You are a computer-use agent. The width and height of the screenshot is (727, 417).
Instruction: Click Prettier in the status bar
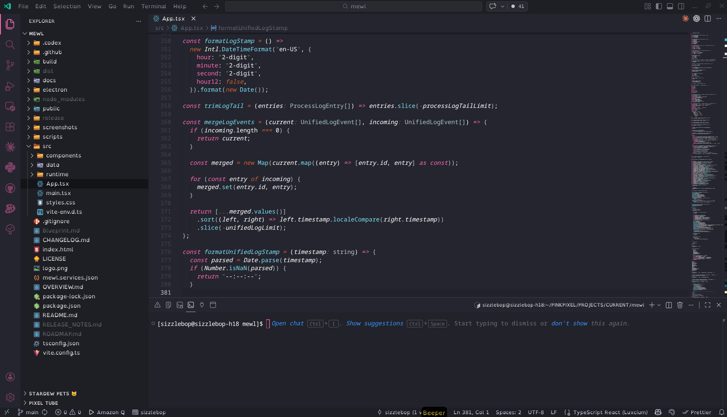697,412
